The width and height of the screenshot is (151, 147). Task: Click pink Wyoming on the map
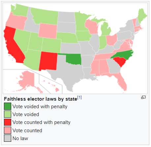point(47,31)
